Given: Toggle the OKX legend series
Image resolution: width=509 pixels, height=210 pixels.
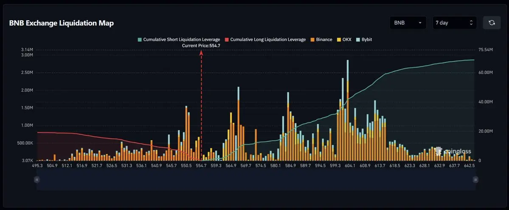Looking at the screenshot, I should [x=344, y=39].
